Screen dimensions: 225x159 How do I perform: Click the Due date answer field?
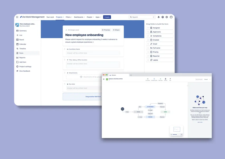click(x=84, y=88)
